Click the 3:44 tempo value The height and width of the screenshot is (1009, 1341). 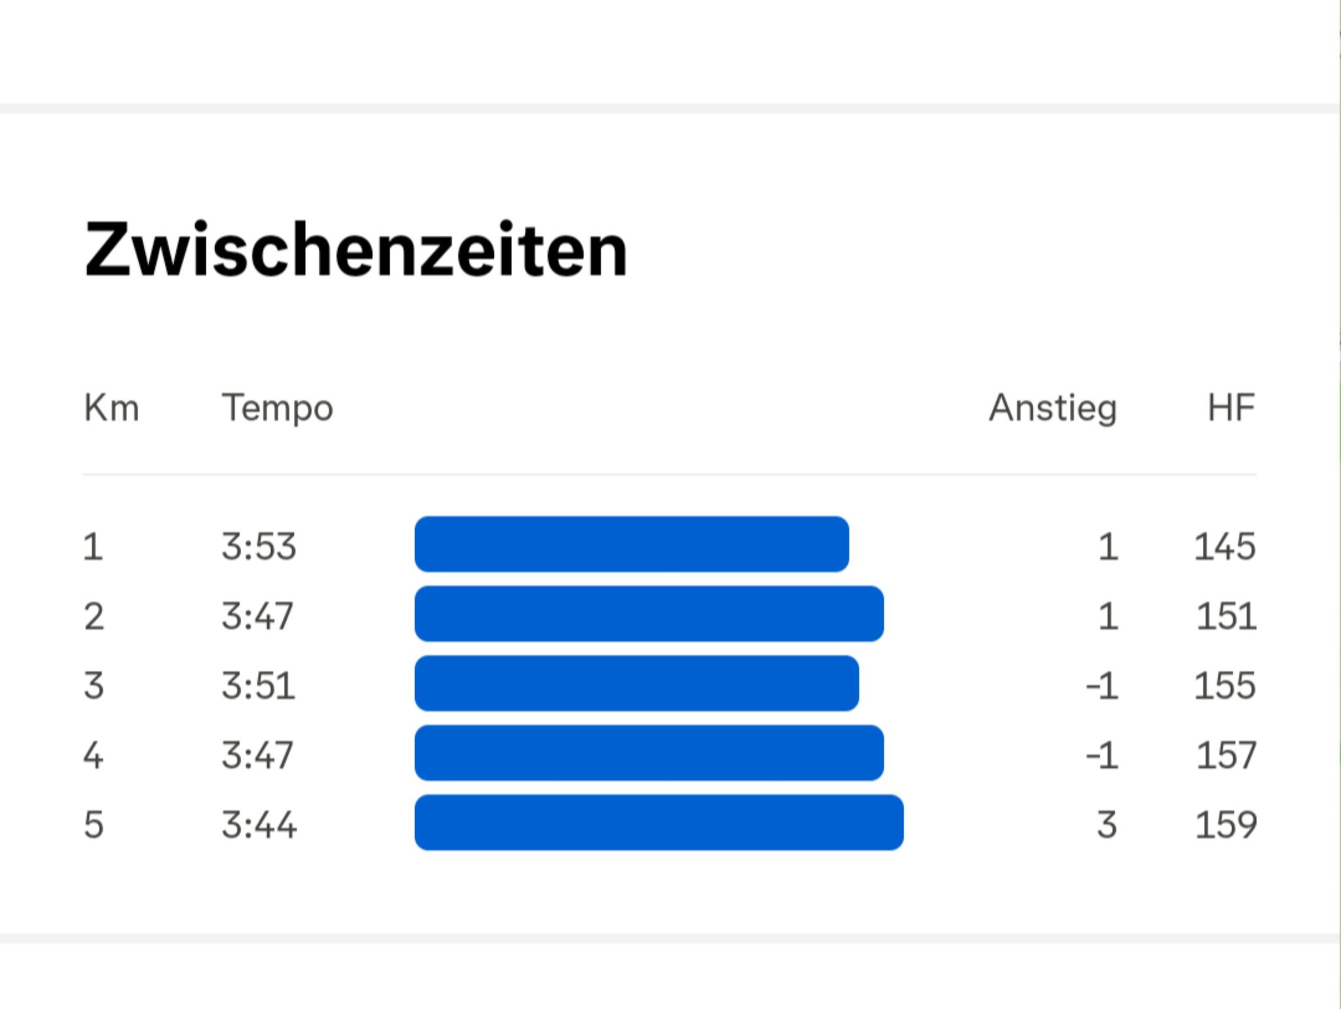[x=259, y=824]
